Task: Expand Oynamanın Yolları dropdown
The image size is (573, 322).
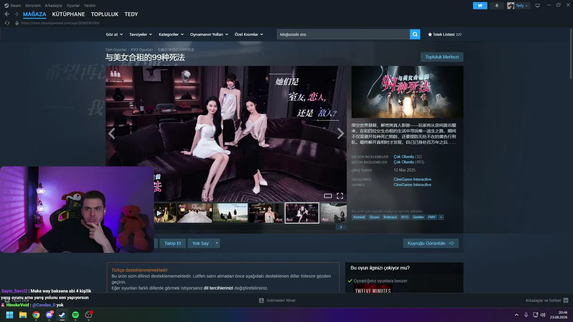Action: [x=209, y=34]
